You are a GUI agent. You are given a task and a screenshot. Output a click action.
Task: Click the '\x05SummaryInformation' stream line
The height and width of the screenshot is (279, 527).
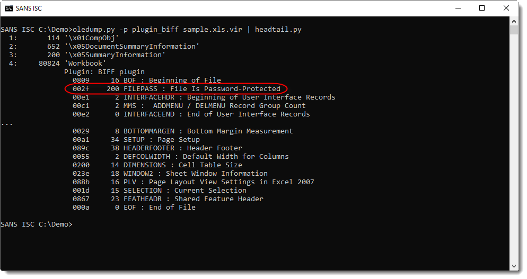click(87, 55)
